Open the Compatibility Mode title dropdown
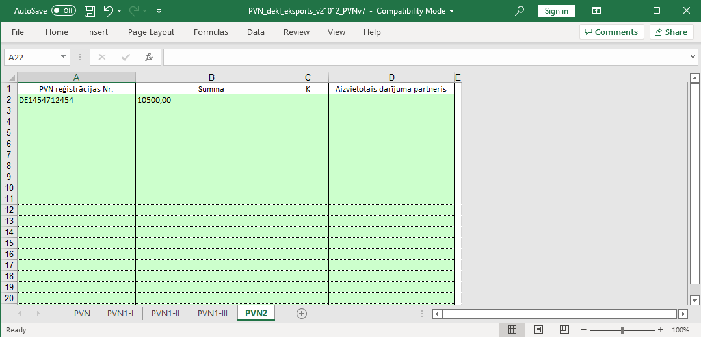Image resolution: width=701 pixels, height=337 pixels. (451, 11)
